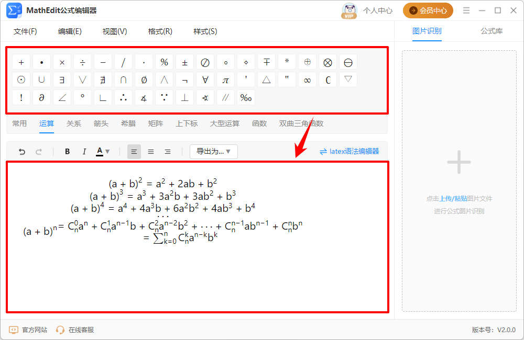This screenshot has height=340, width=524.
Task: Insert the perpendicular symbol
Action: tap(184, 98)
